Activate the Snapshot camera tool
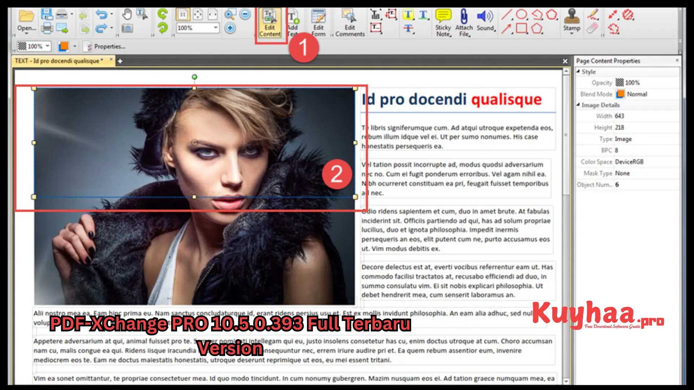694x390 pixels. 127,28
